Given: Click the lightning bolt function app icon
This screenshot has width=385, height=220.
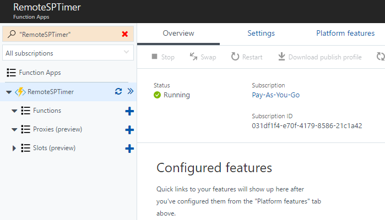Looking at the screenshot, I should (20, 92).
